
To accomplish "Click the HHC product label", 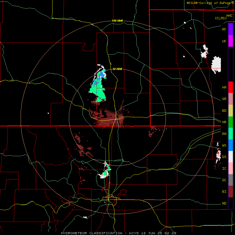I will pyautogui.click(x=230, y=16).
